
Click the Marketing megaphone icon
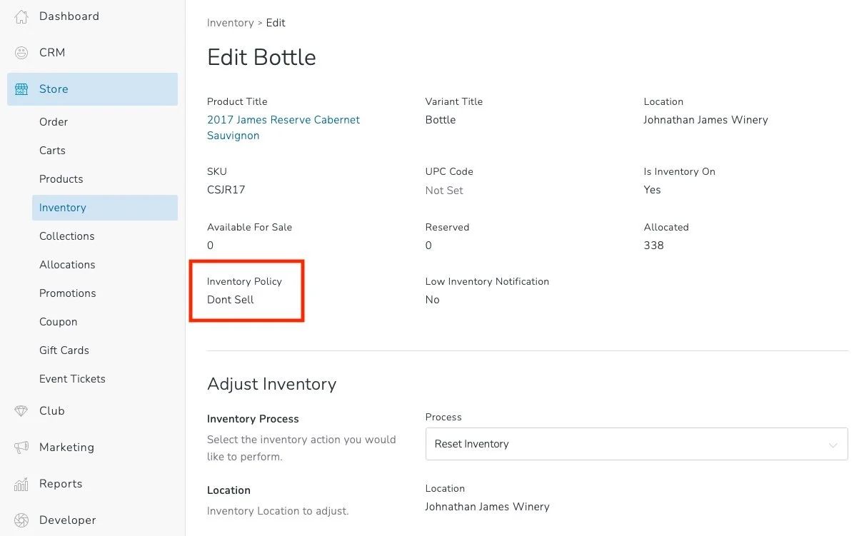pos(21,447)
